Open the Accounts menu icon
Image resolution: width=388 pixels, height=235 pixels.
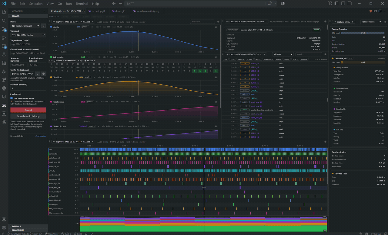pyautogui.click(x=4, y=220)
